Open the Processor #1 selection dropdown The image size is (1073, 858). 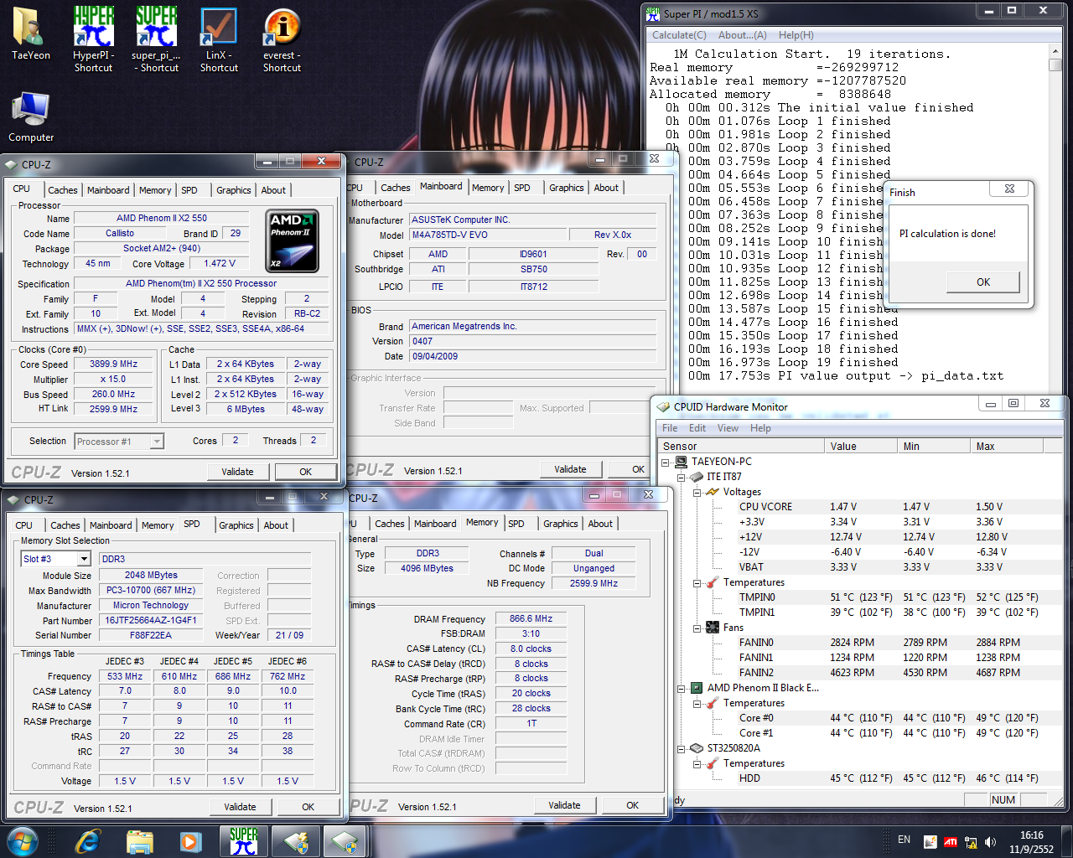pos(156,441)
